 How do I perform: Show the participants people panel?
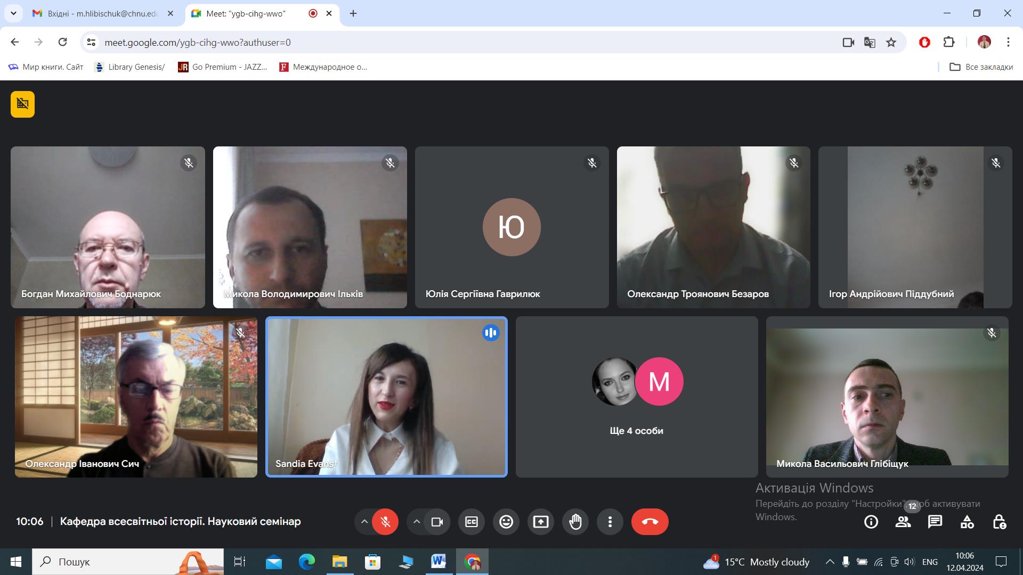coord(903,522)
